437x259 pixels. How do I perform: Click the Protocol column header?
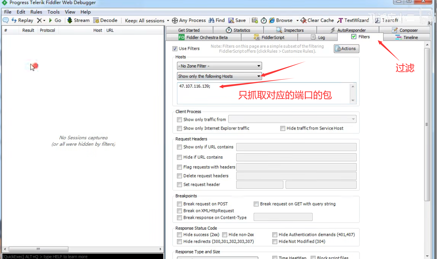click(x=47, y=30)
